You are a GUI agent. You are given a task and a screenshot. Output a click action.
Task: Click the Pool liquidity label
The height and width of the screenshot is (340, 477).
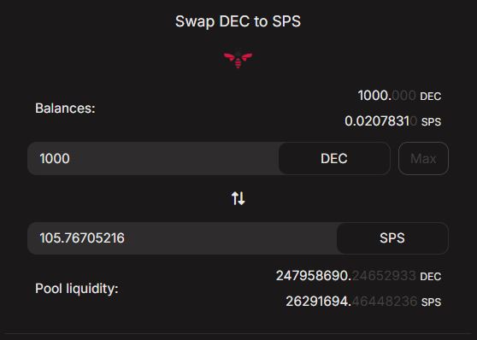coord(77,289)
